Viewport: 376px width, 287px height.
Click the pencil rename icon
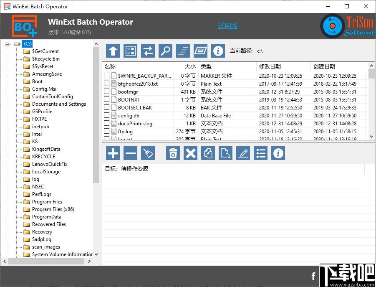point(243,153)
